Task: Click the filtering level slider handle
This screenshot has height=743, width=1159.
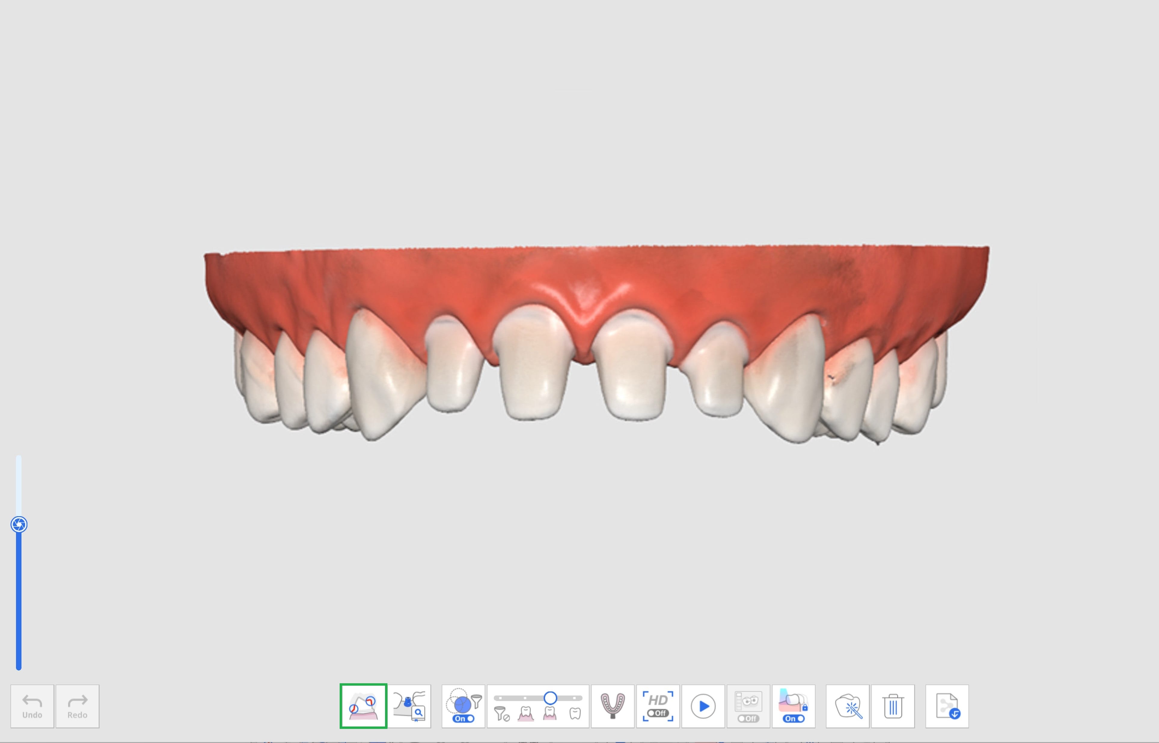Action: coord(550,698)
